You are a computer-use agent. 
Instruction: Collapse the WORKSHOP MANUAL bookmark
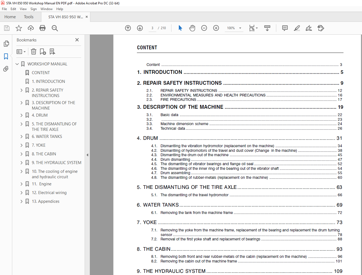point(17,64)
